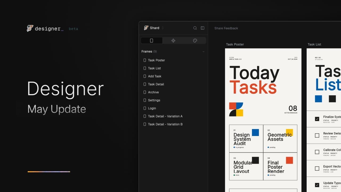
Task: Click the blue square under Task List heading
Action: (x=318, y=99)
